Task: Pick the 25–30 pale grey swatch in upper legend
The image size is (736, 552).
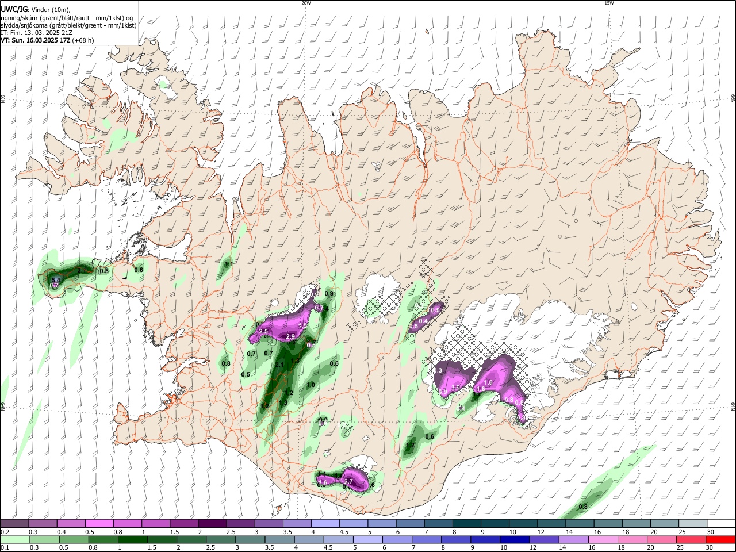Action: (693, 524)
